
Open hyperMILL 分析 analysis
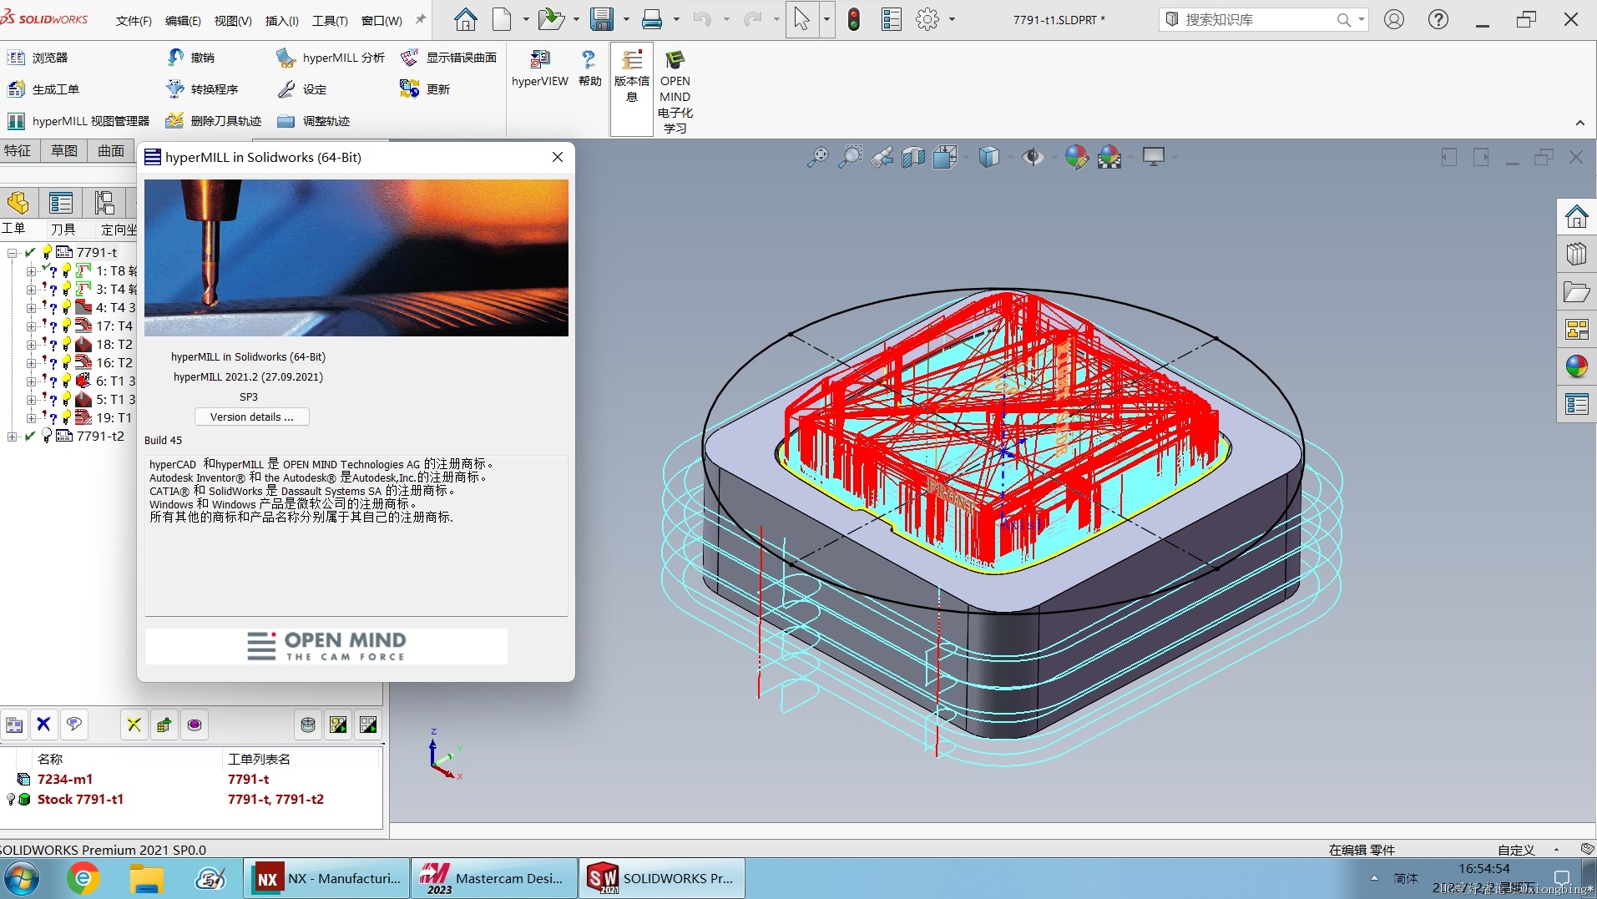(x=331, y=58)
